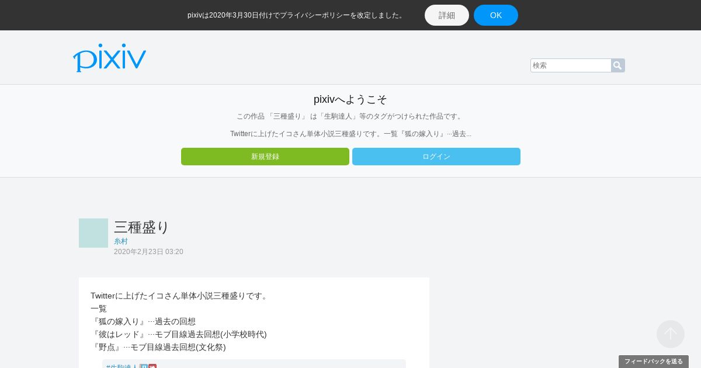Viewport: 701px width, 368px height.
Task: Click the pixiv logo
Action: click(x=109, y=58)
